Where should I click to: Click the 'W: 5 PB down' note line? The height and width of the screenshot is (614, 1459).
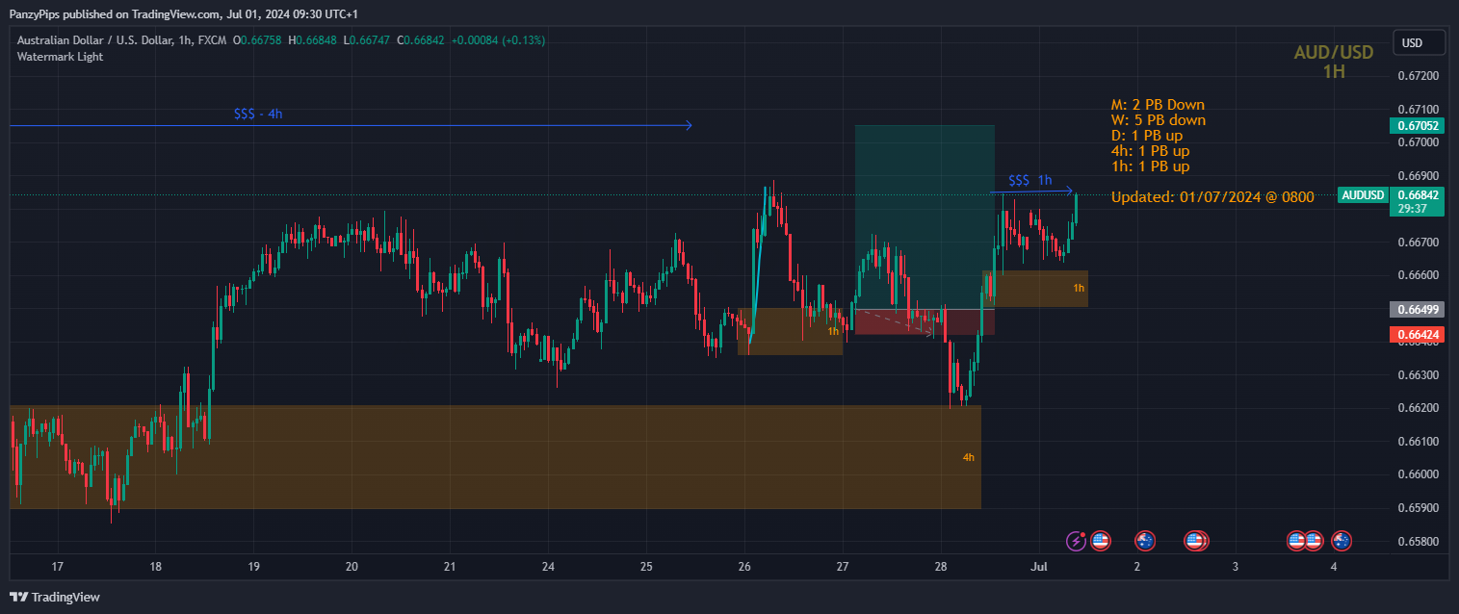click(x=1159, y=120)
